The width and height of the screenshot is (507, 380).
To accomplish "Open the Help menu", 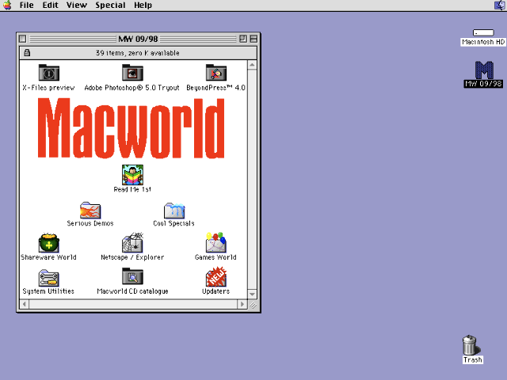I will pos(143,6).
